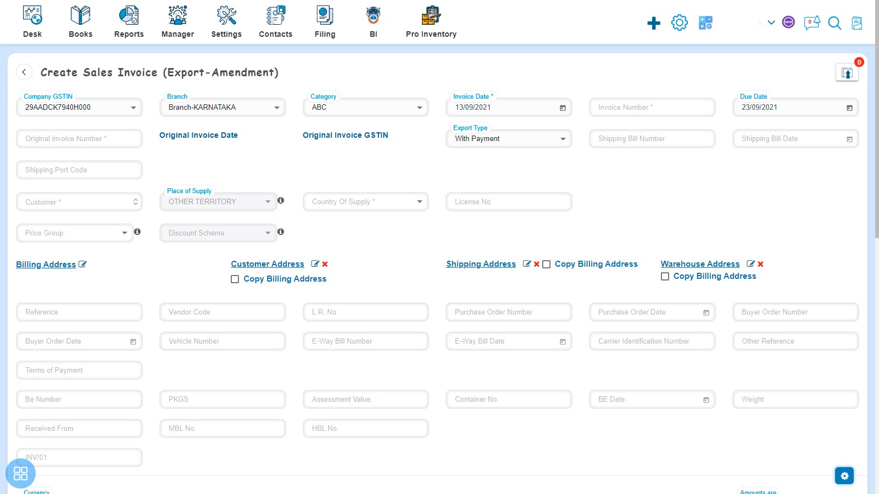Click the Terms of Payment field

[x=80, y=370]
